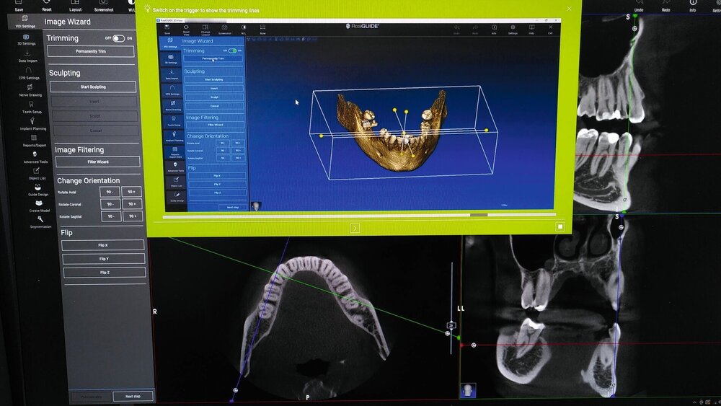Open the Layout options in toolbar
This screenshot has width=721, height=406.
coord(75,6)
